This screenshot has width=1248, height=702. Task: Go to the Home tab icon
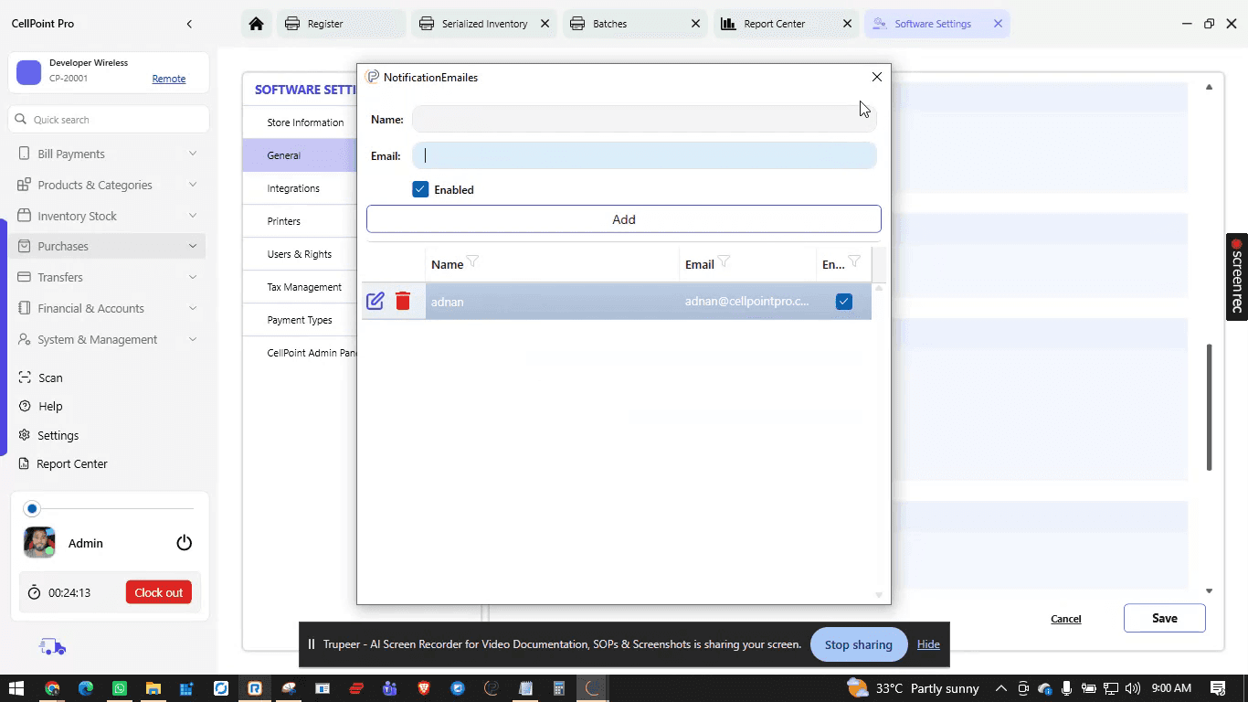[257, 24]
